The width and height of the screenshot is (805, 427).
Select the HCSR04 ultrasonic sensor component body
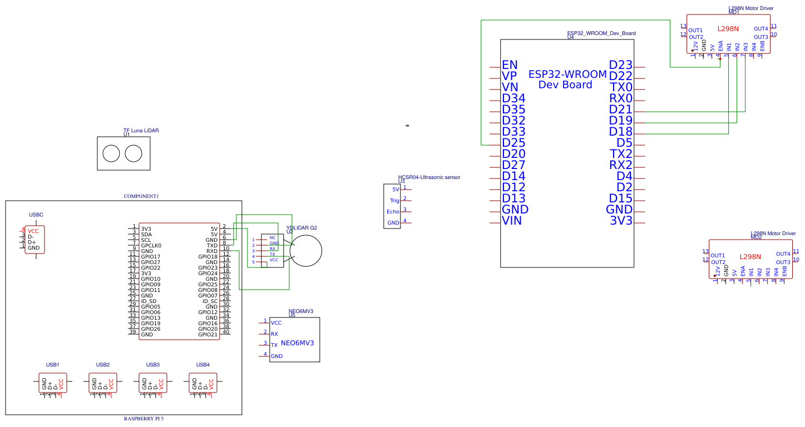tap(392, 206)
